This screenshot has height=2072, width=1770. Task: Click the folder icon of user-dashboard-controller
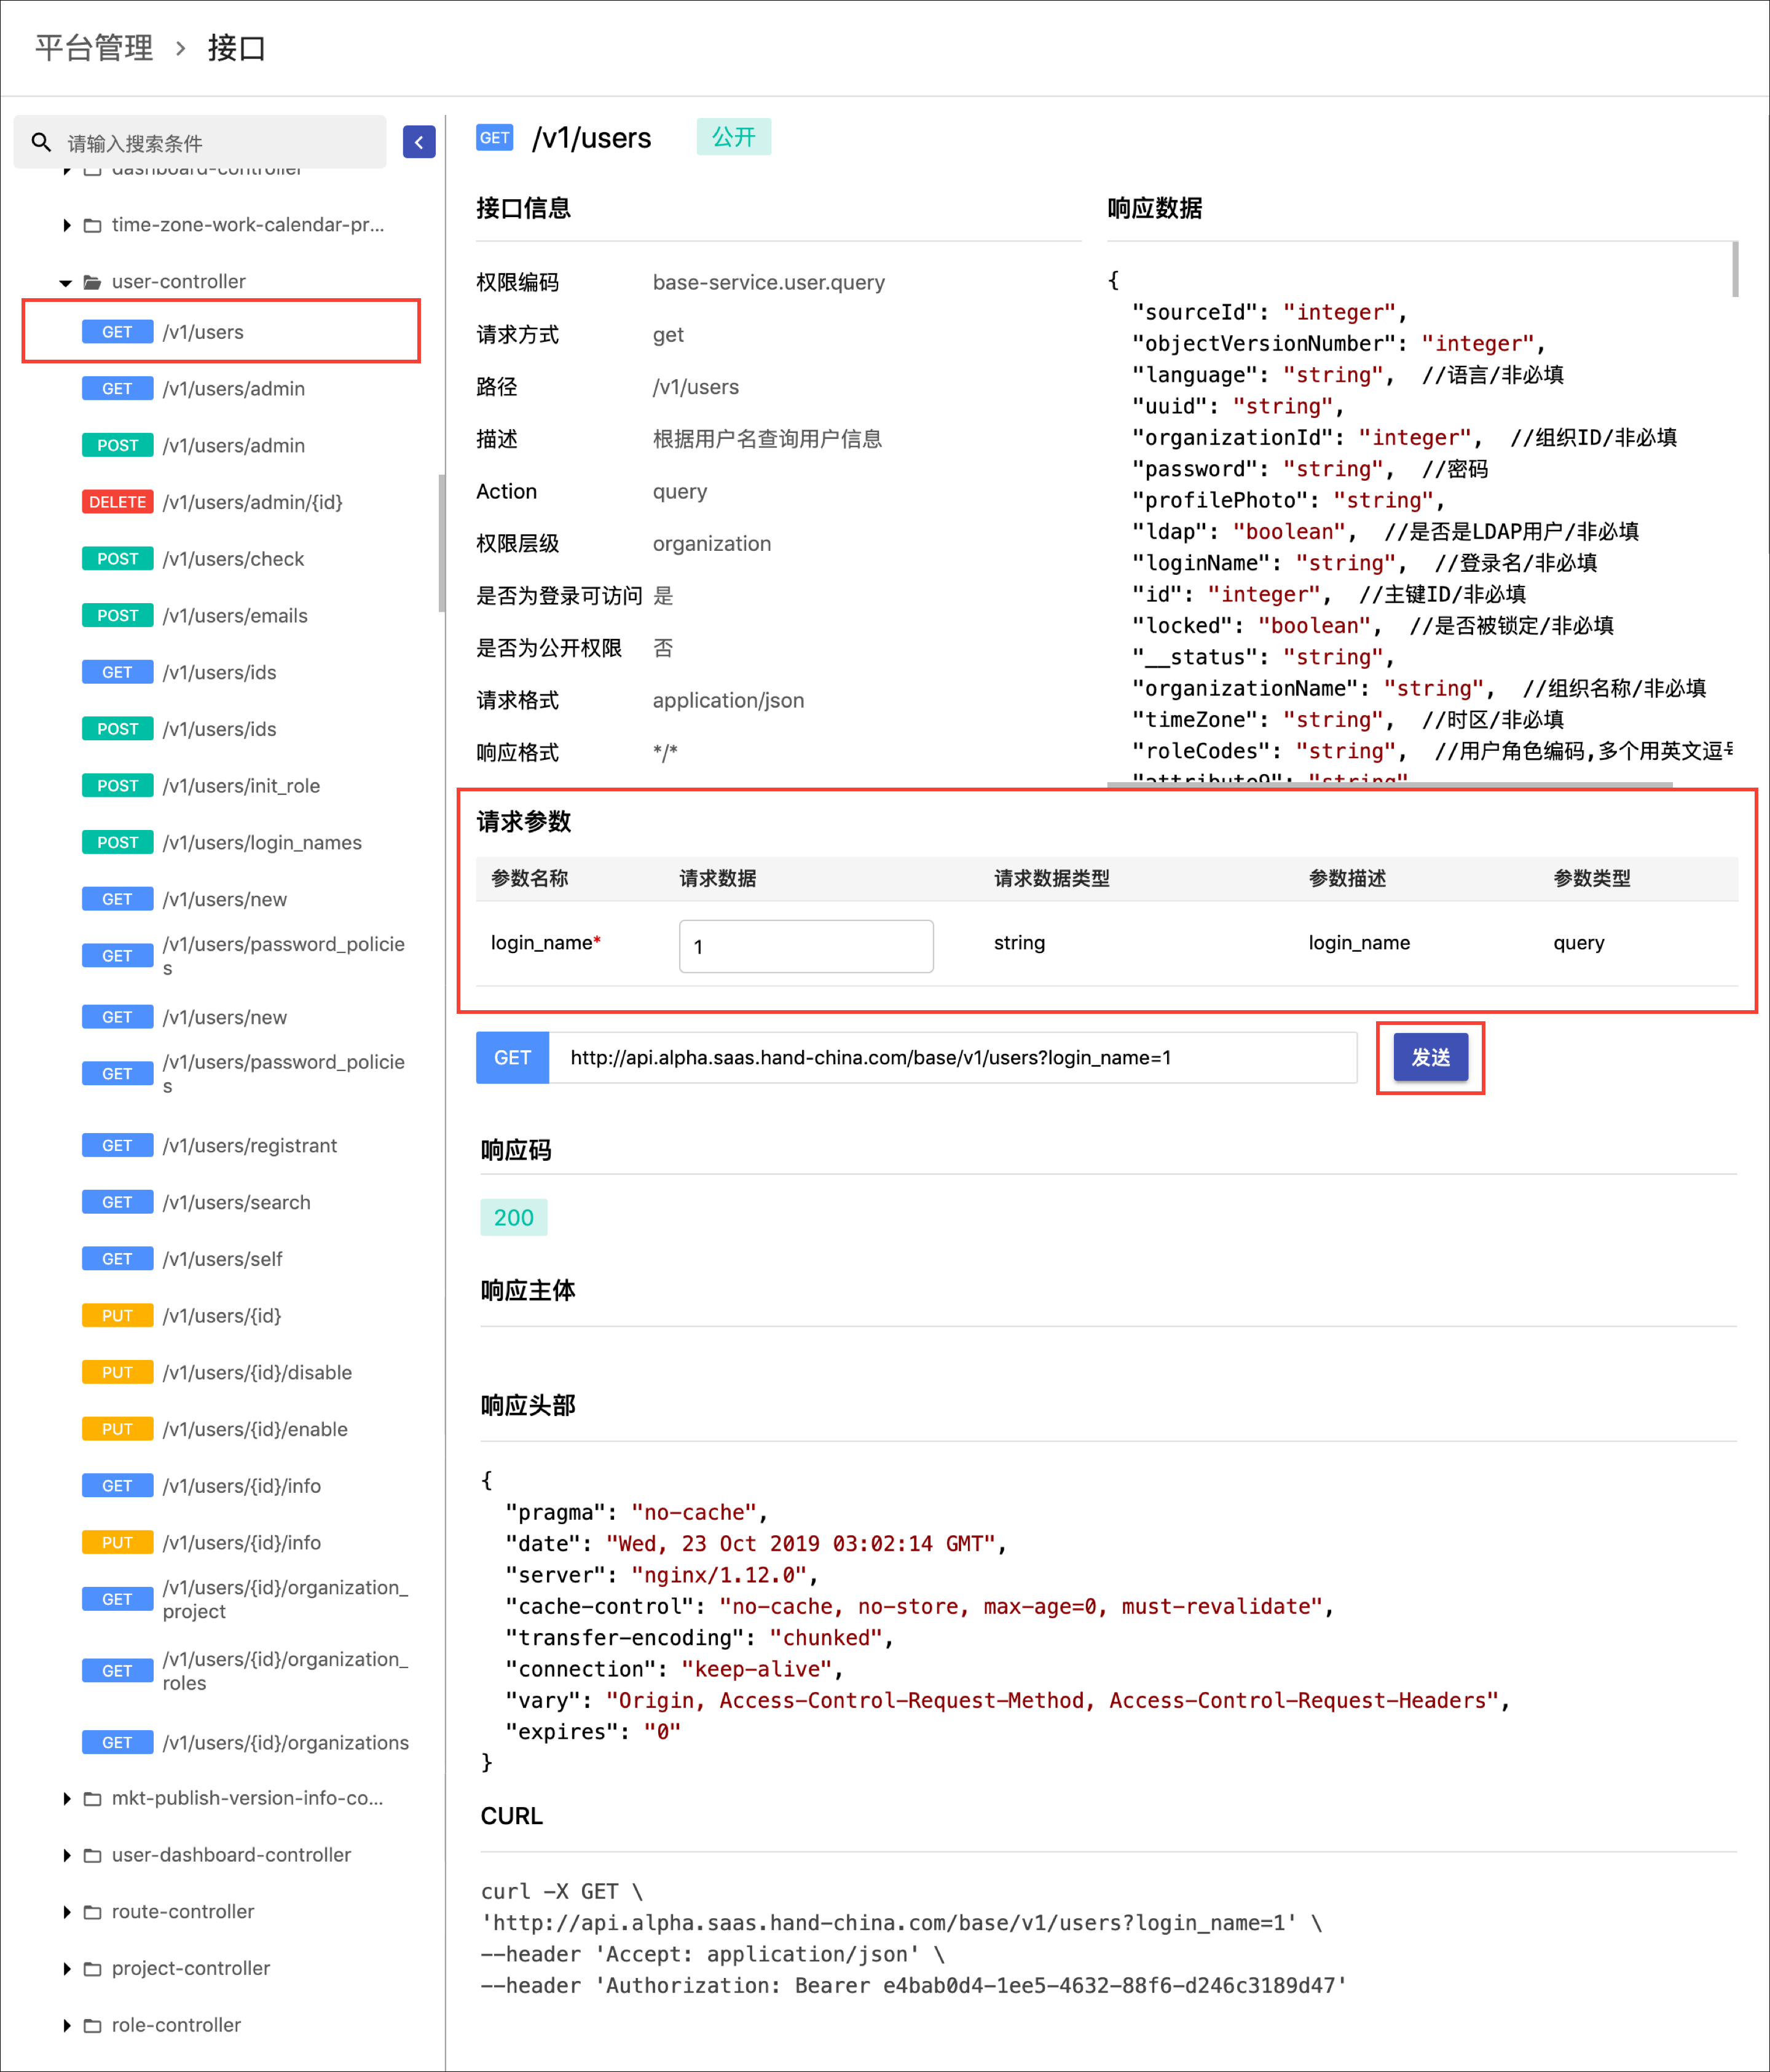coord(92,1855)
